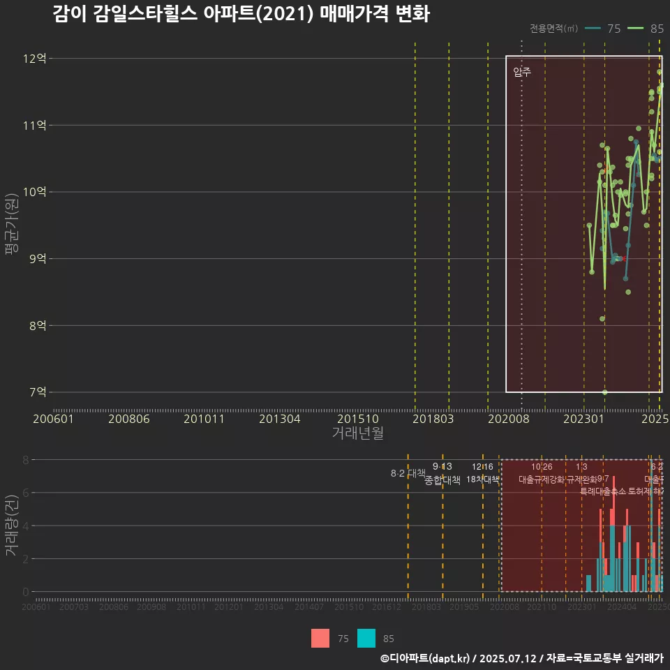Select the 202301 tick on the price chart

pos(584,419)
